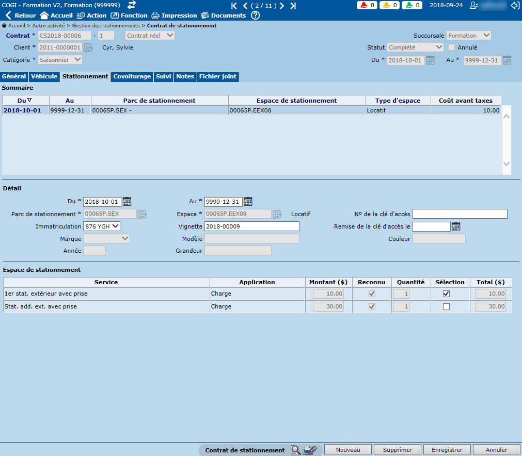Check Sélection for Stat. add. ext.
Image resolution: width=522 pixels, height=456 pixels.
[x=446, y=306]
